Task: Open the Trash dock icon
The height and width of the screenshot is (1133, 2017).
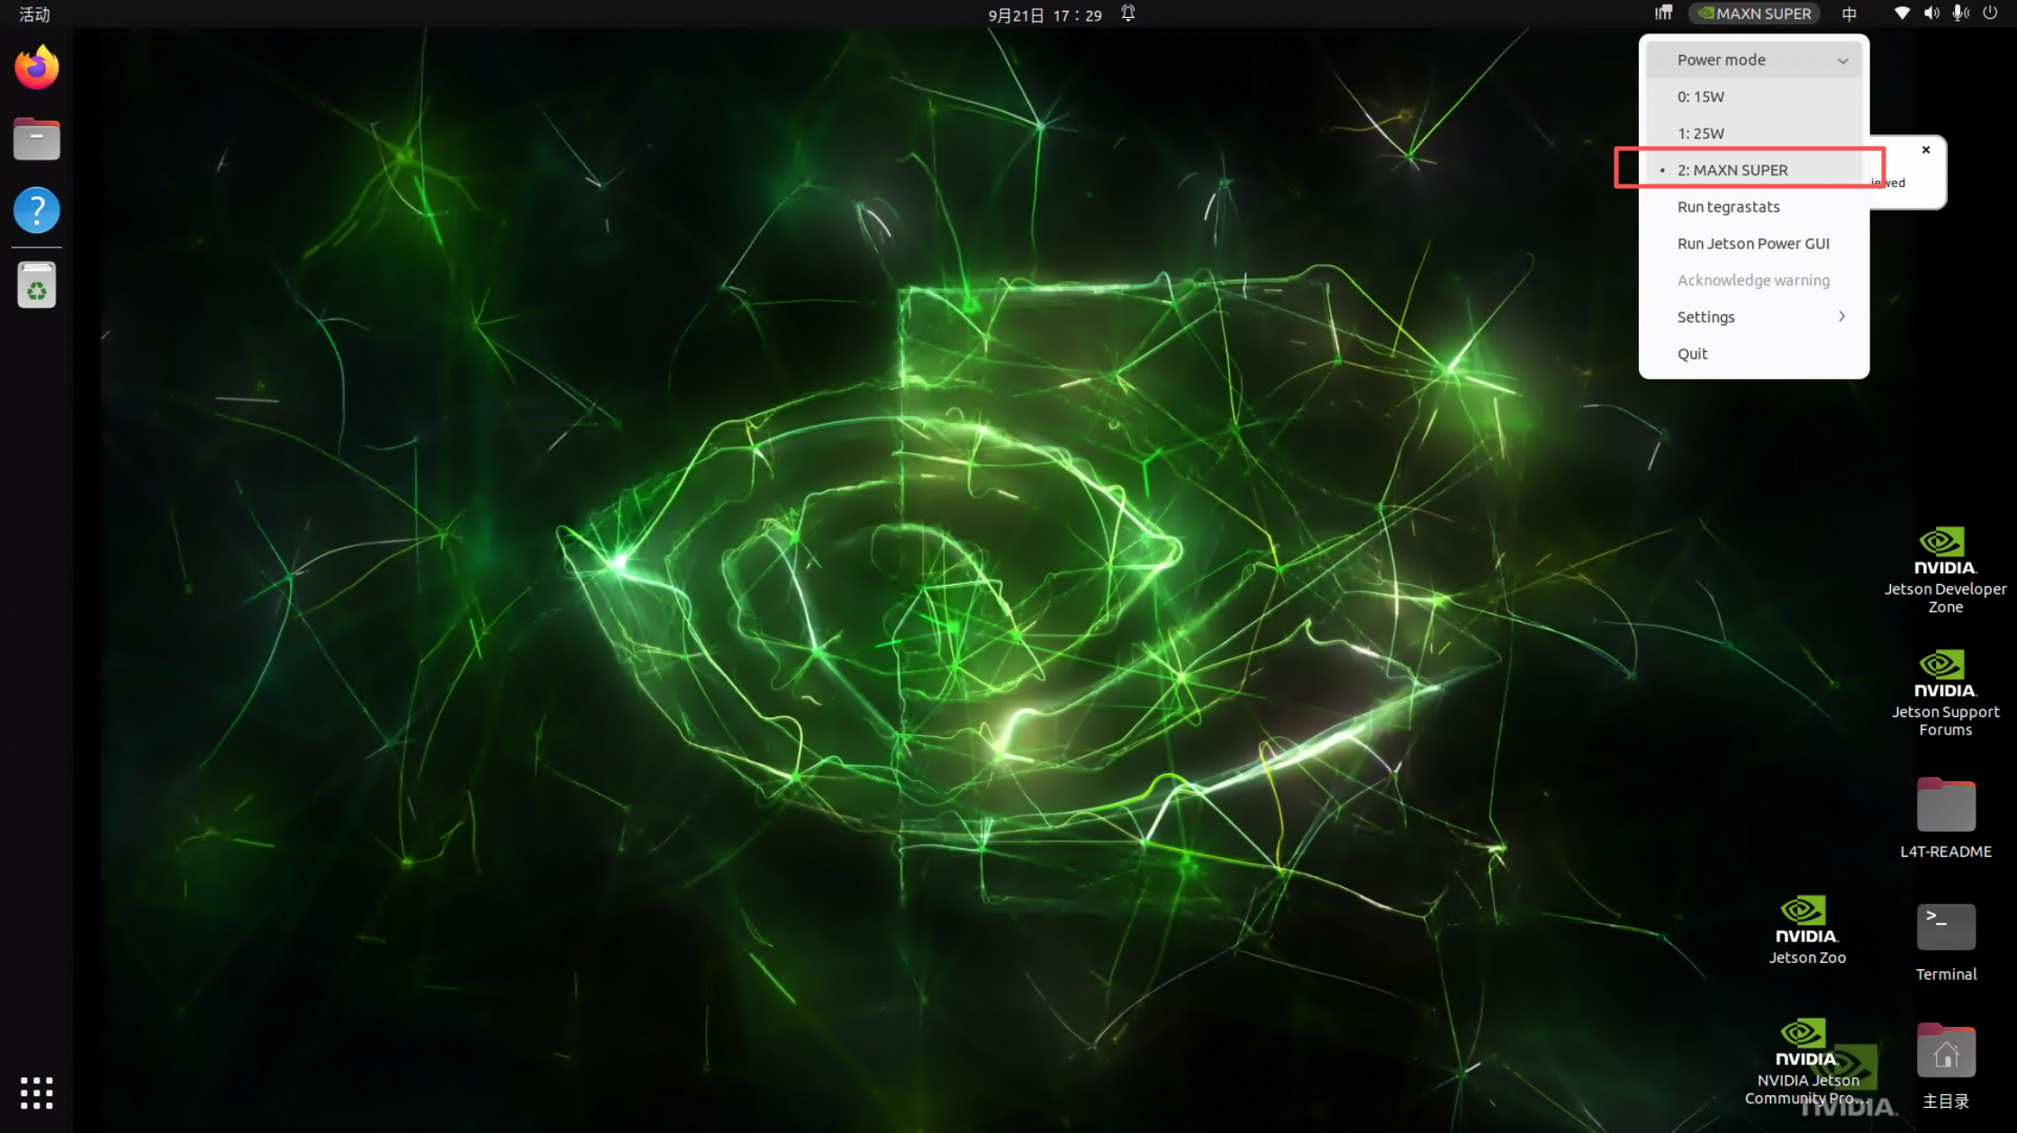Action: click(37, 285)
